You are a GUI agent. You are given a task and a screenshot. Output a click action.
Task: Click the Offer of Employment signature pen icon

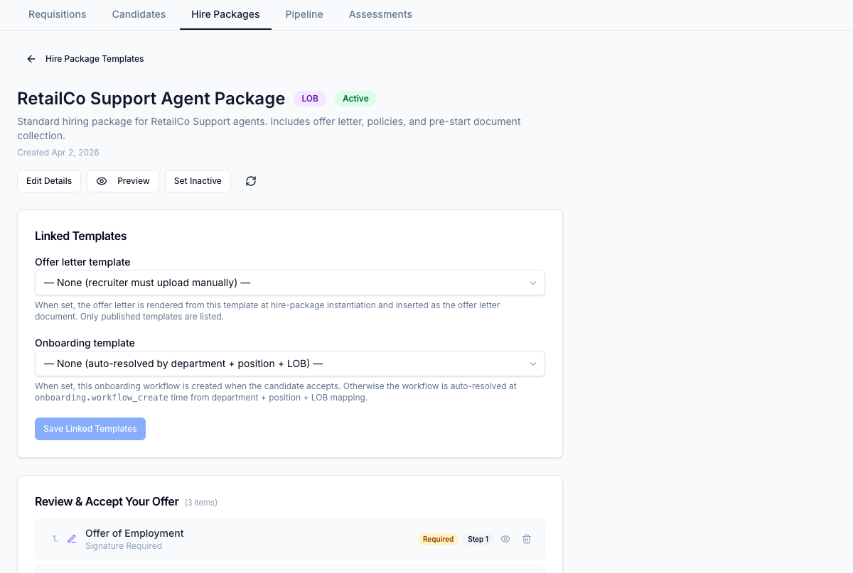point(72,539)
